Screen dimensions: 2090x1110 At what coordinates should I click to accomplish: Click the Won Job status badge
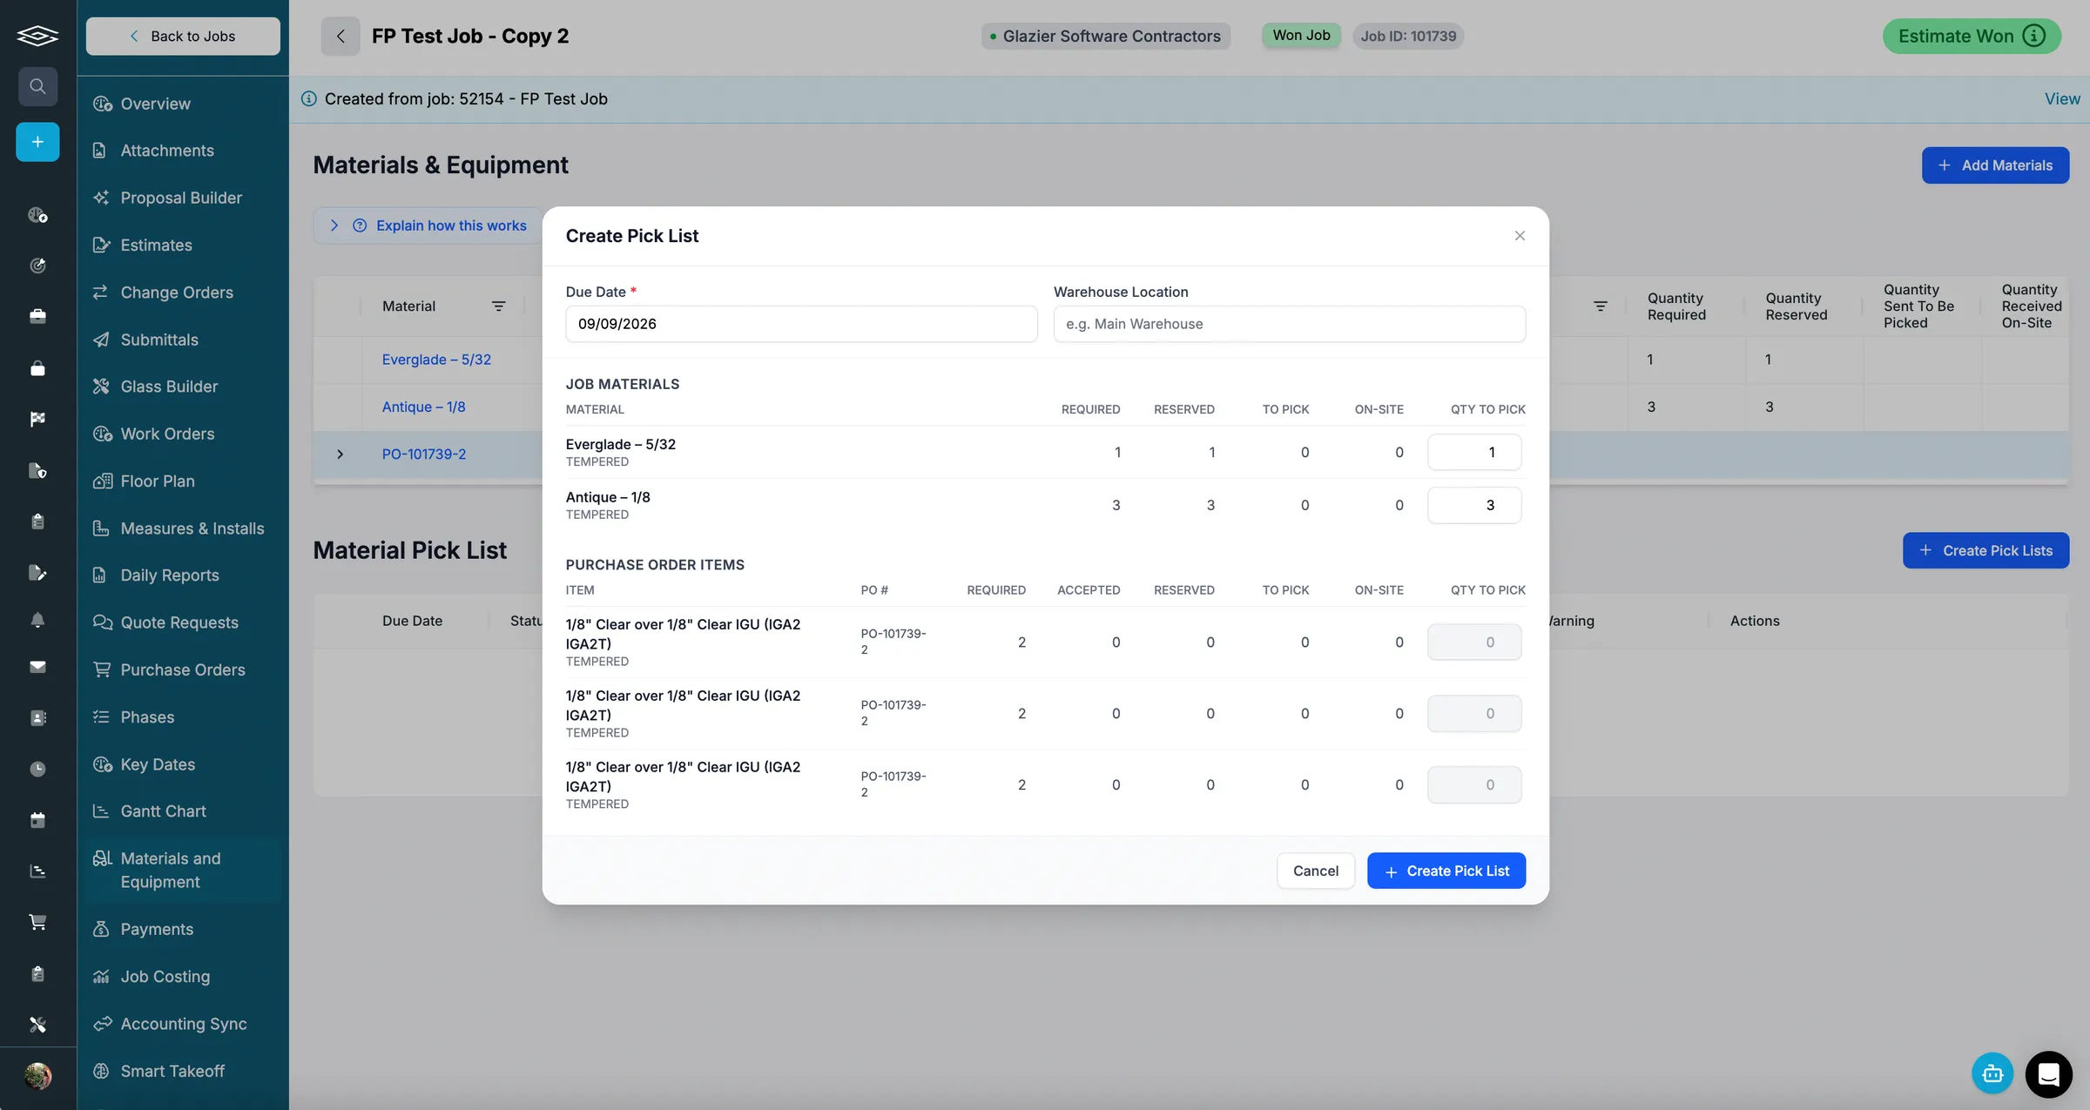1301,35
